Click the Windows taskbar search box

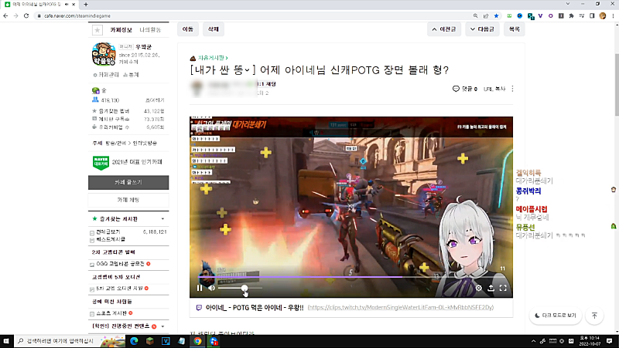(70, 341)
